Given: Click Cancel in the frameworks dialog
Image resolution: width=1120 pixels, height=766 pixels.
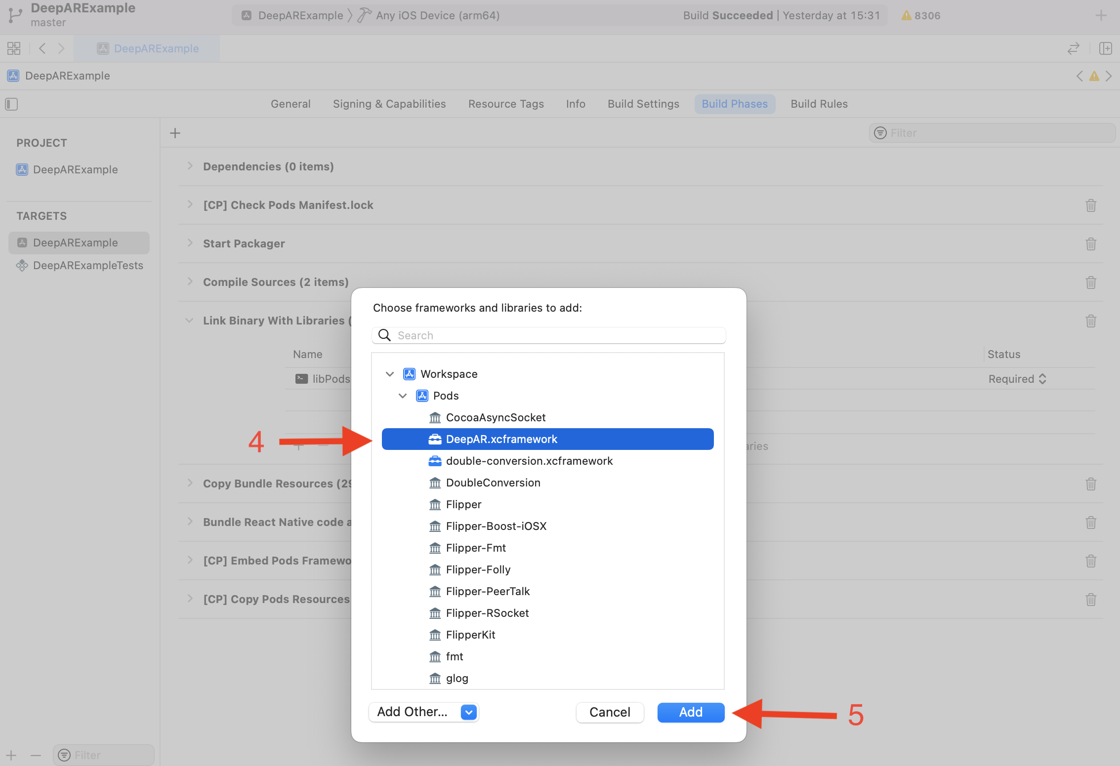Looking at the screenshot, I should tap(609, 712).
